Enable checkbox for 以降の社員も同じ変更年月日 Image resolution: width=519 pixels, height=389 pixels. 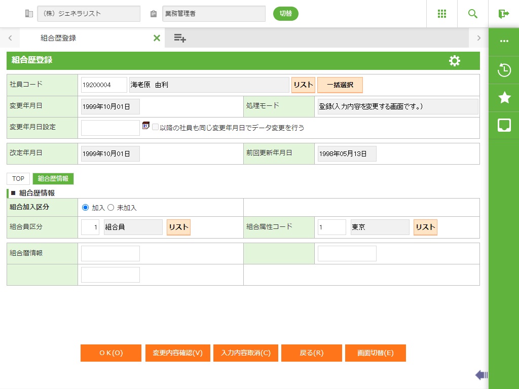(x=156, y=128)
